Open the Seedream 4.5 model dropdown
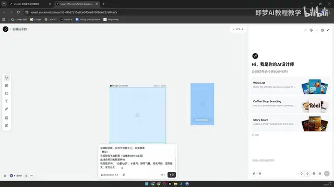Screen dimensions: 334x187 110,175
